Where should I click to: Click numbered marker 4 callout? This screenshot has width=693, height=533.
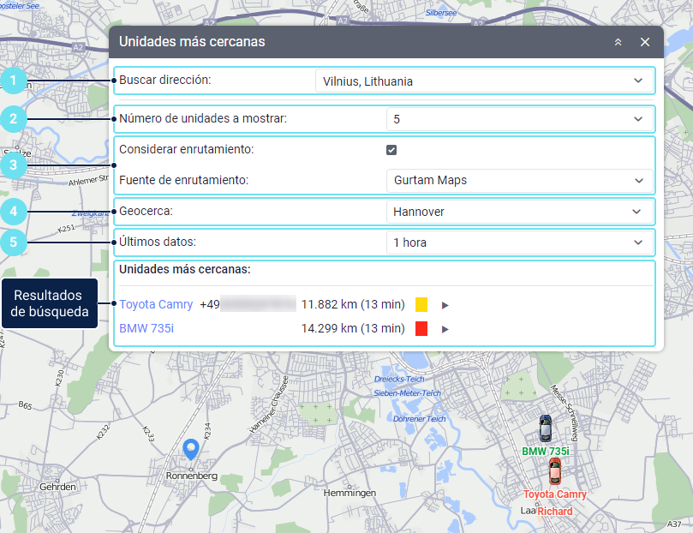pyautogui.click(x=13, y=211)
